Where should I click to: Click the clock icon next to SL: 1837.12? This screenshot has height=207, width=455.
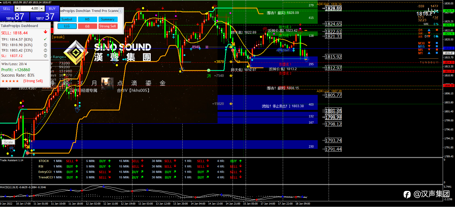[45, 56]
